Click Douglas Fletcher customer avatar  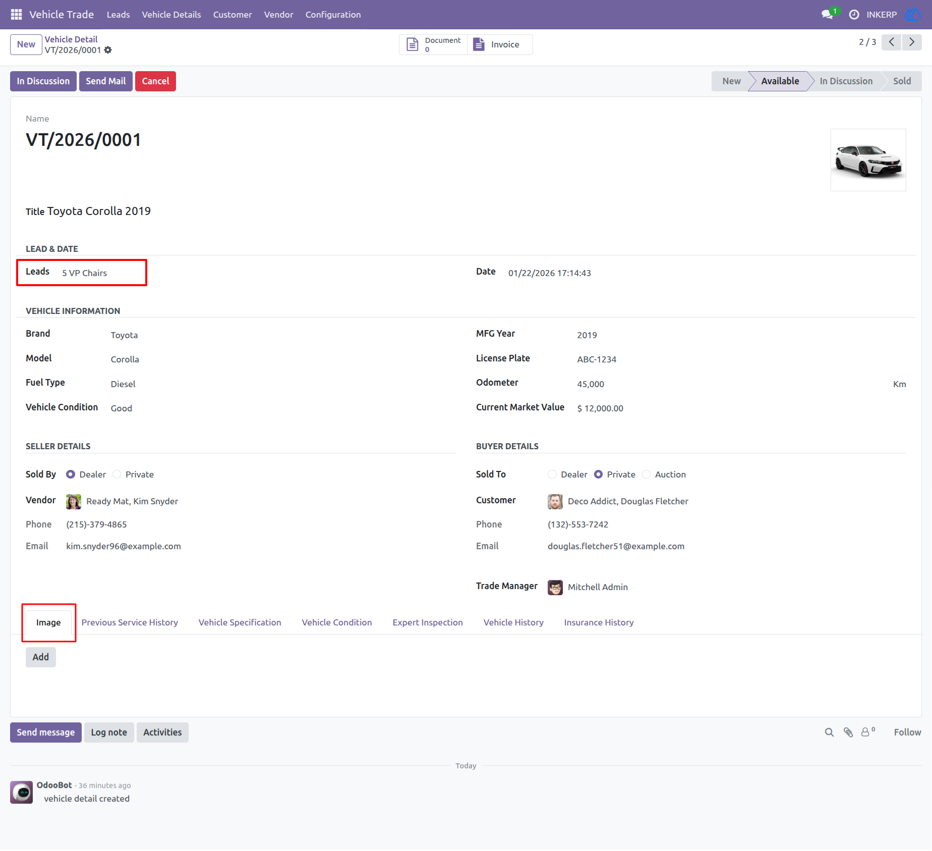point(555,501)
